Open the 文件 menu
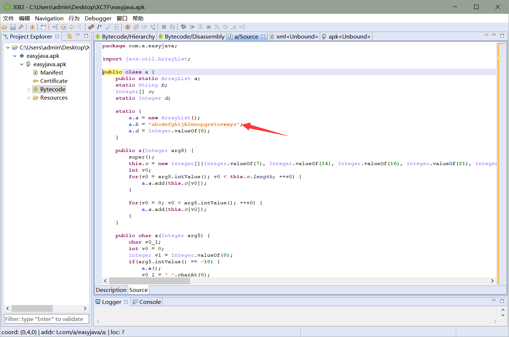This screenshot has height=337, width=509. click(8, 18)
